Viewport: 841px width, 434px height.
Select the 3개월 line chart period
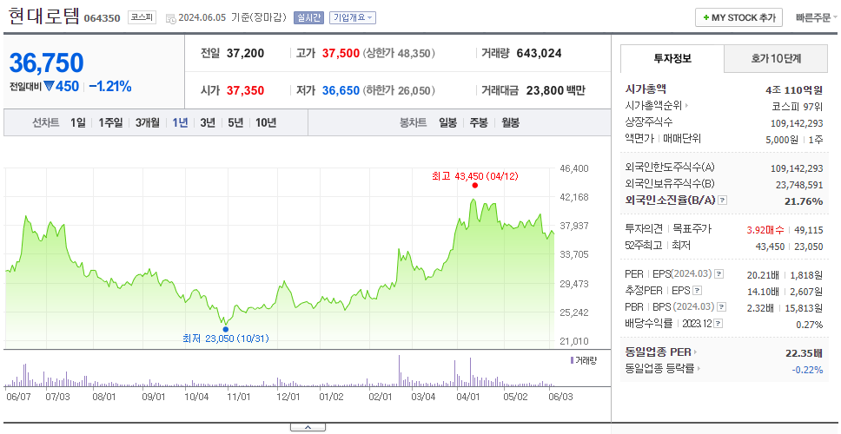pos(148,122)
